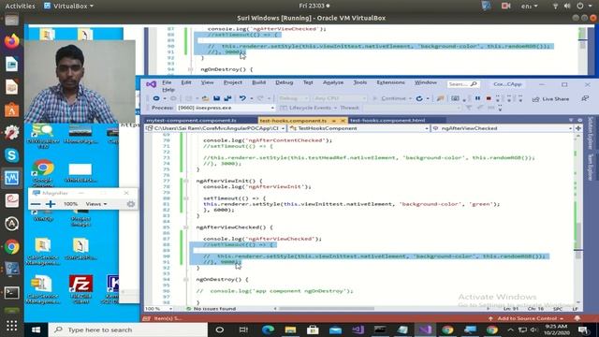
Task: Click the Navigate Backward icon
Action: (156, 98)
